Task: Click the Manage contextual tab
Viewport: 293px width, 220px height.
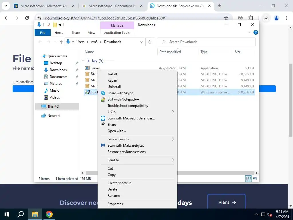Action: pos(117,25)
